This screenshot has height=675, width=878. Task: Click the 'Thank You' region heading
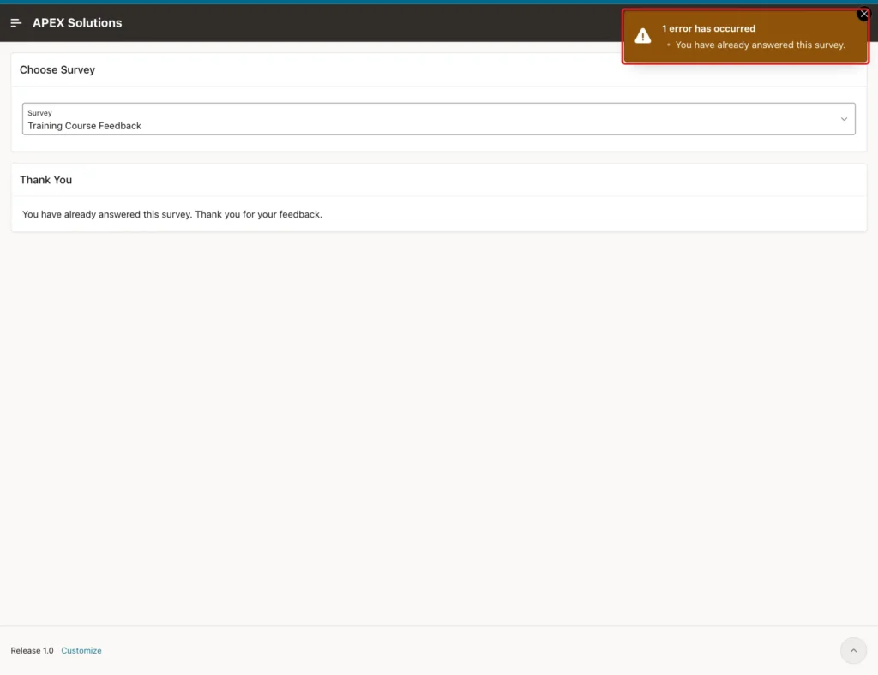coord(46,180)
